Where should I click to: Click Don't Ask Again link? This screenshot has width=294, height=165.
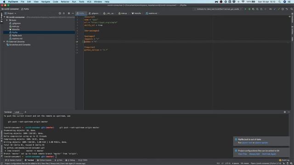pyautogui.click(x=269, y=154)
